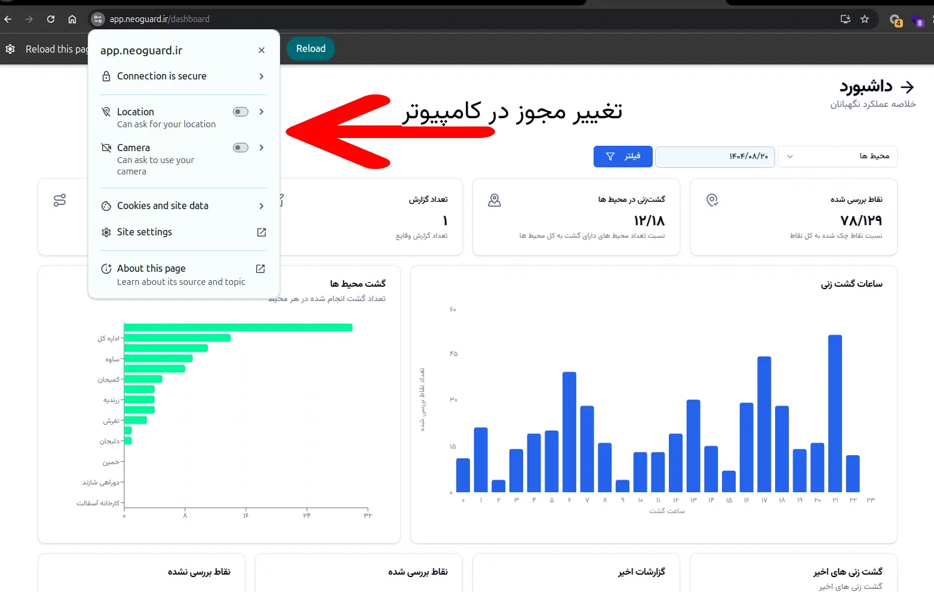The height and width of the screenshot is (592, 934).
Task: Bookmark this page with the star icon
Action: pyautogui.click(x=864, y=19)
